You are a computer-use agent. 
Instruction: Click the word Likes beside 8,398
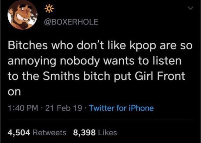[108, 133]
